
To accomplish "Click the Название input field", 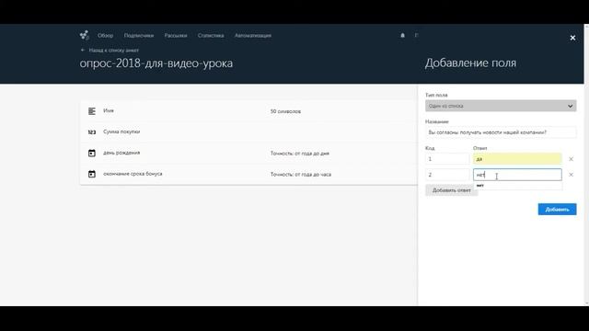I will (x=501, y=132).
